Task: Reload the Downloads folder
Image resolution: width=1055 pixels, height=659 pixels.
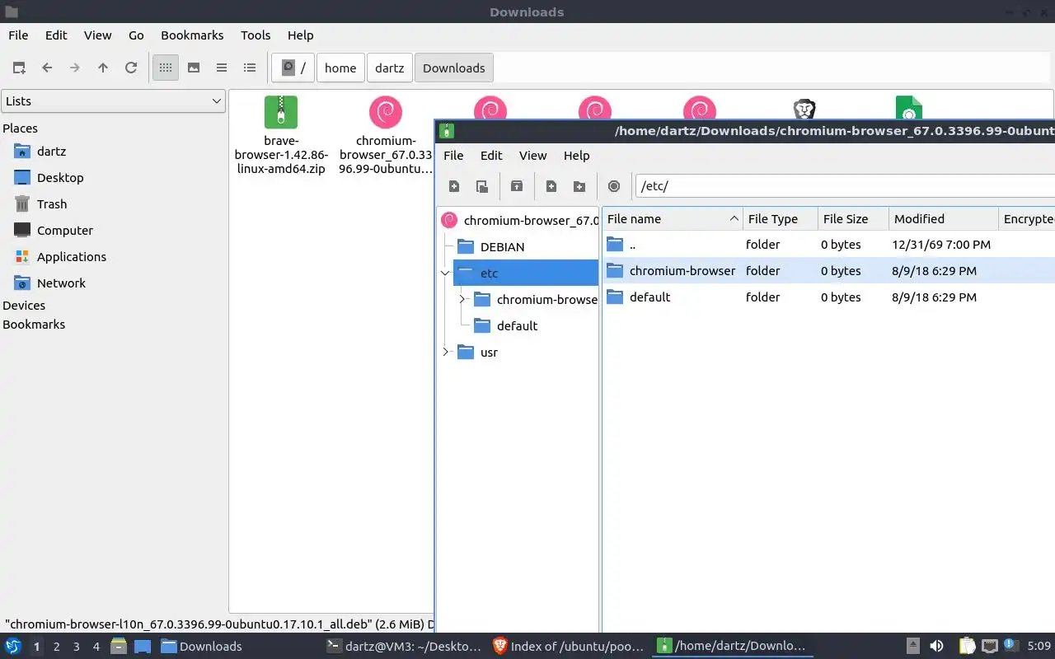Action: click(131, 68)
